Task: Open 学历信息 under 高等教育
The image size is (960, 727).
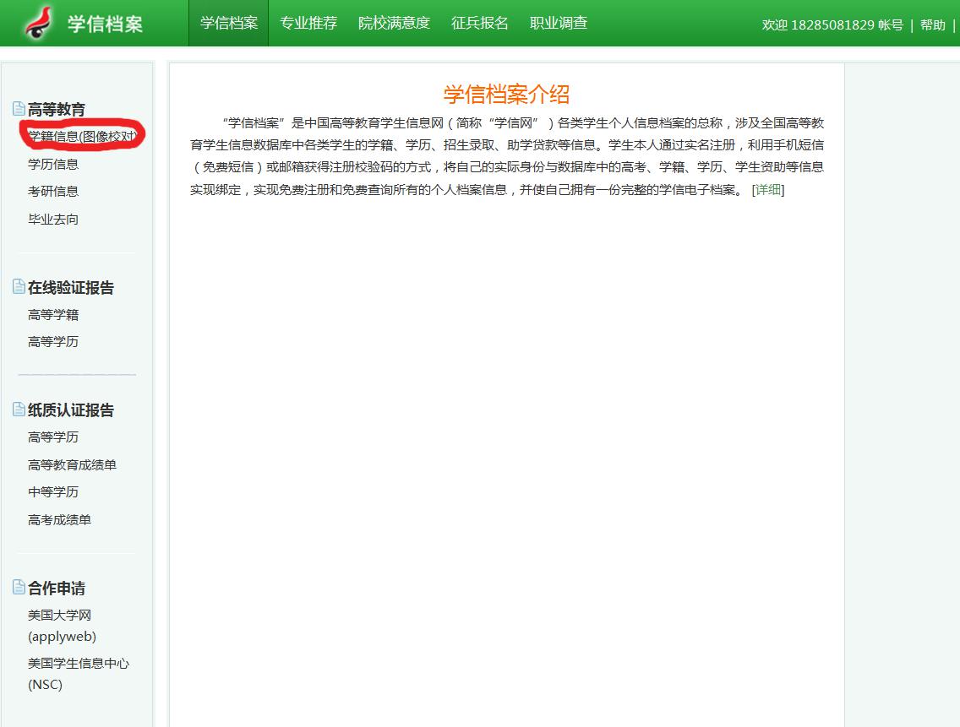Action: (x=53, y=164)
